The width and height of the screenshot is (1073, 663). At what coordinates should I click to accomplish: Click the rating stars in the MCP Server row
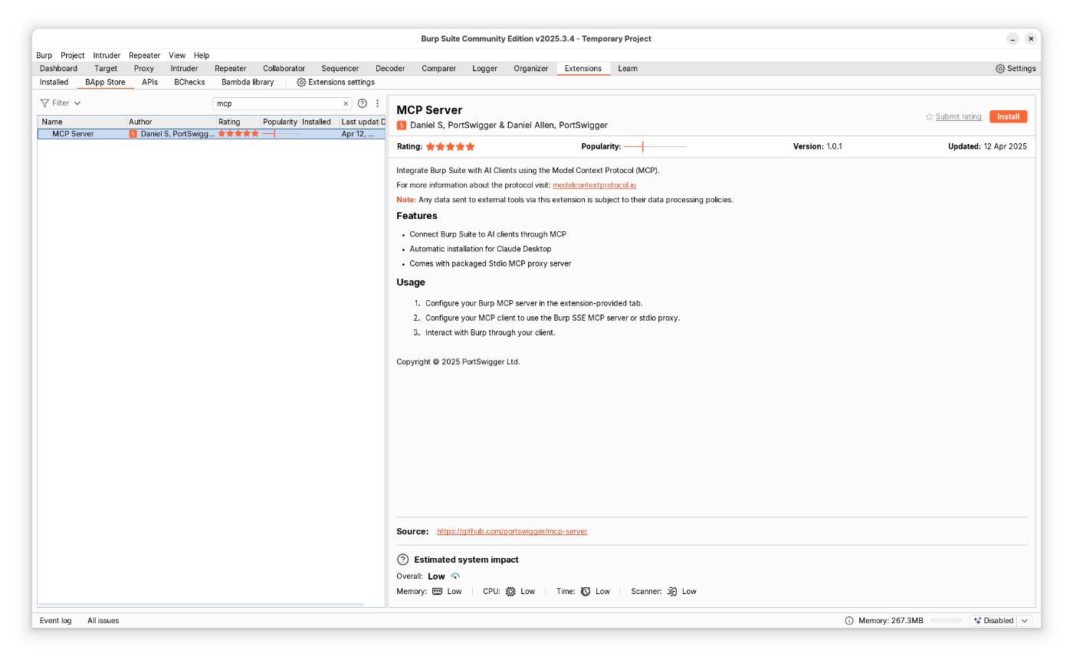point(238,134)
